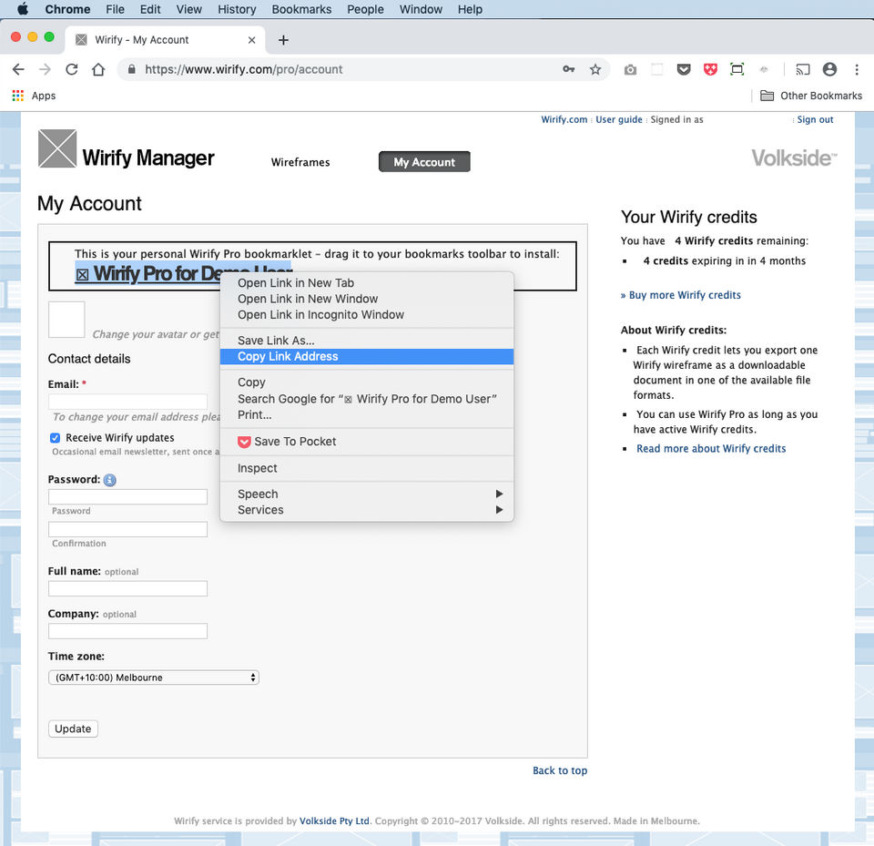Click Buy more Wirify credits
Viewport: 874px width, 846px height.
point(681,295)
